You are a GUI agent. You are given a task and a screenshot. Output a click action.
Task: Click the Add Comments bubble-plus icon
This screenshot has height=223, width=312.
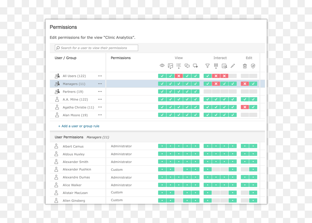pos(196,66)
